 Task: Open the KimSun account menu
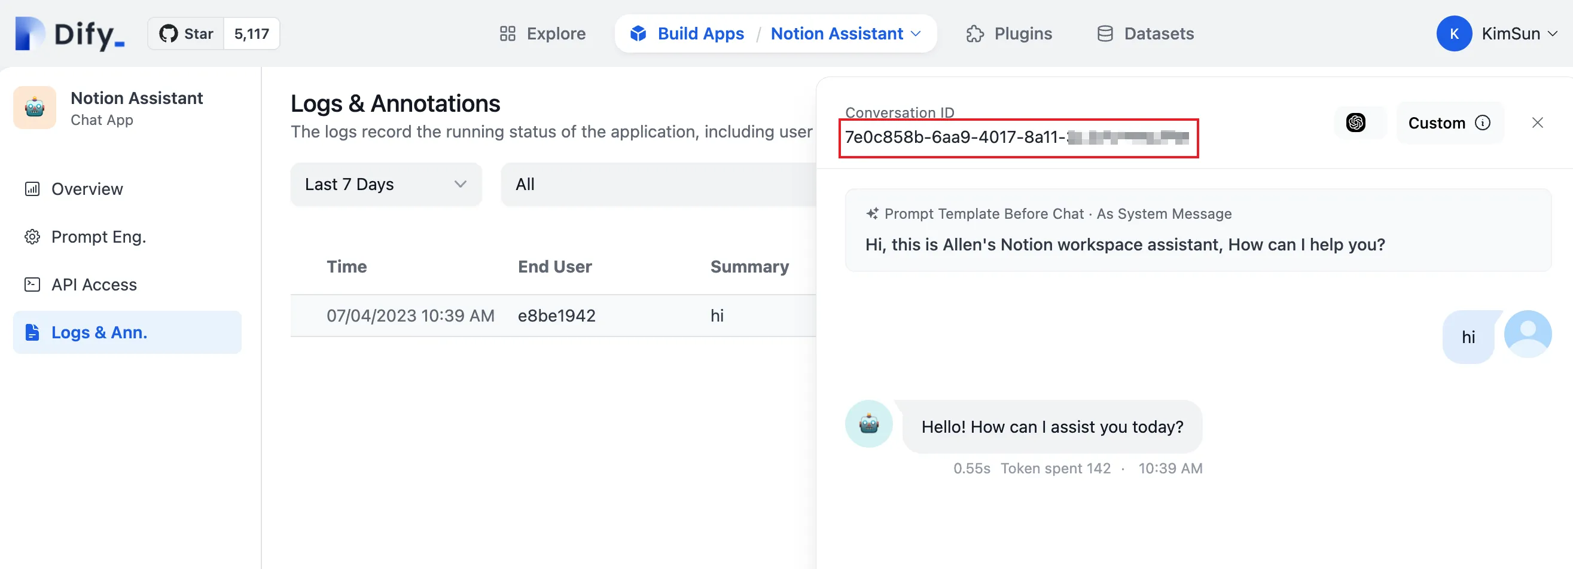(1497, 33)
